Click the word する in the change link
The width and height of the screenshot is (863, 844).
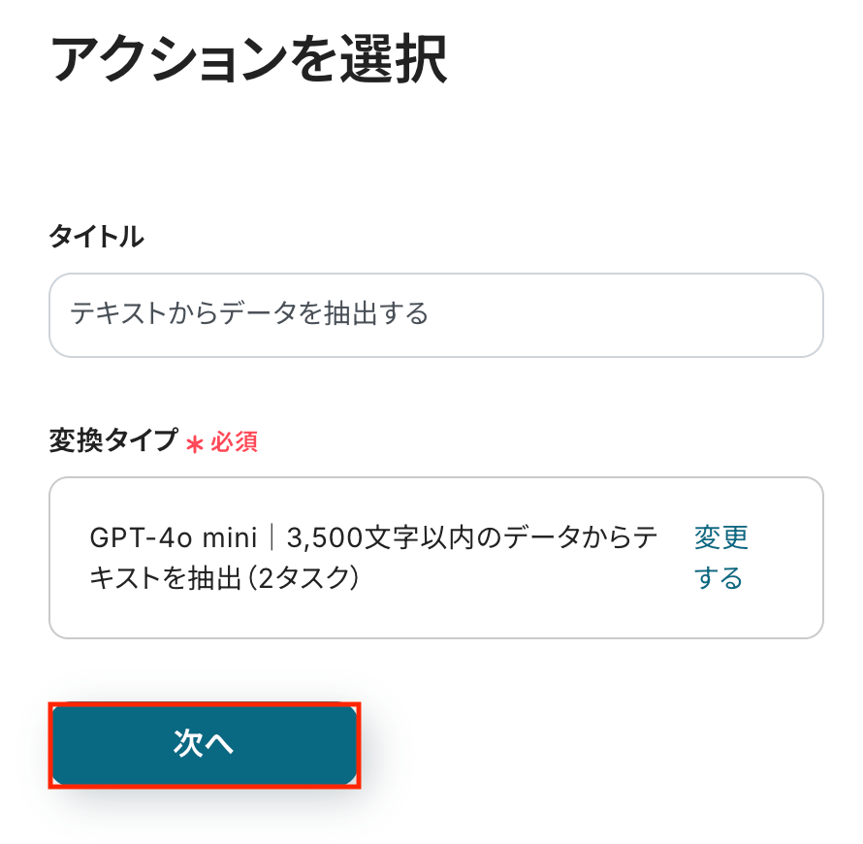(x=719, y=579)
